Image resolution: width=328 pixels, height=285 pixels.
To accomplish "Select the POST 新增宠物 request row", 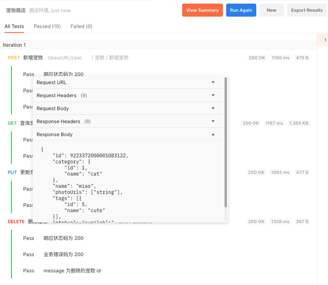I will [33, 58].
